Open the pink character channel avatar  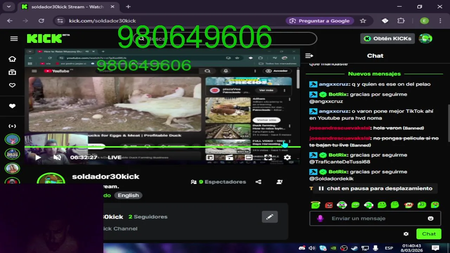[12, 139]
